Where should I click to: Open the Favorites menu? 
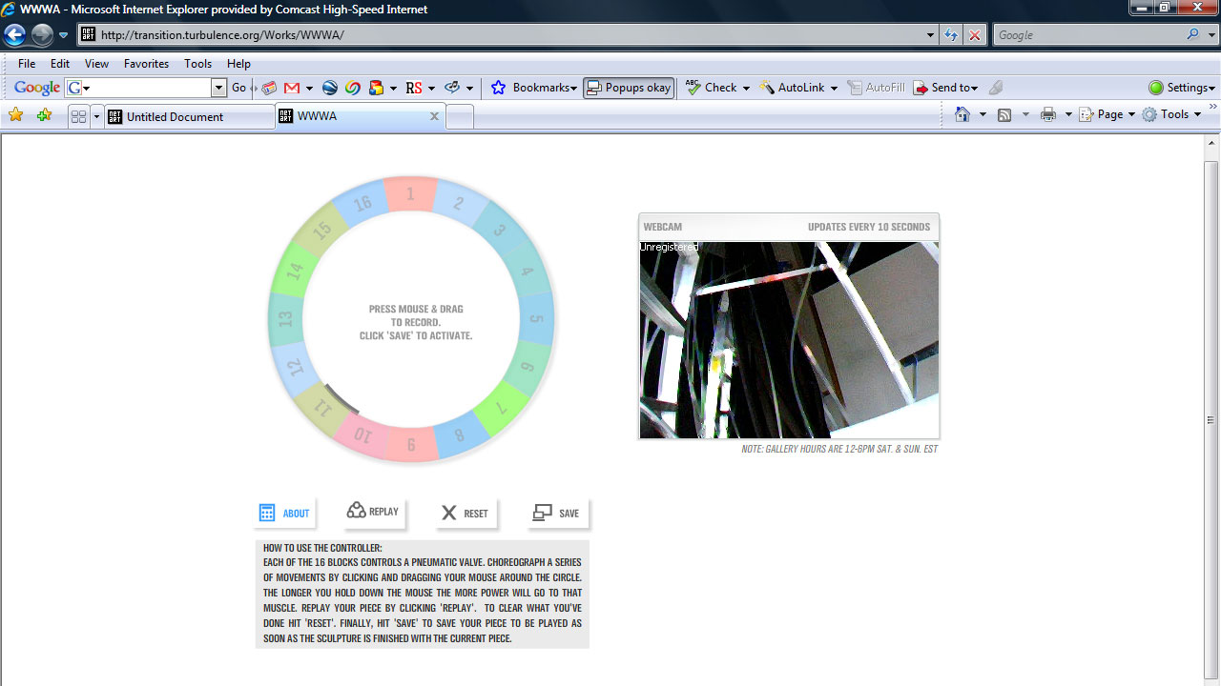[x=146, y=64]
